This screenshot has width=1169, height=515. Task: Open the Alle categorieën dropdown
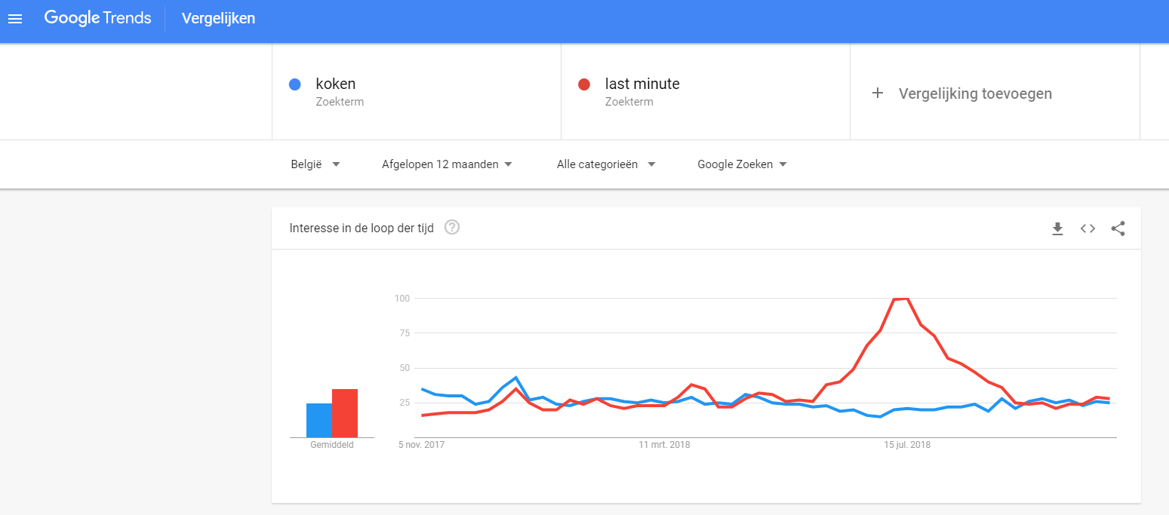tap(606, 164)
